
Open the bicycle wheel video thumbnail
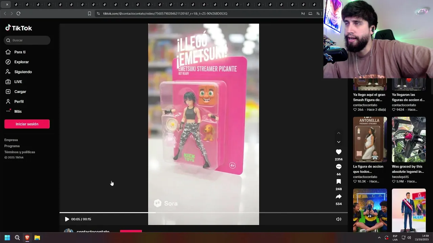pyautogui.click(x=409, y=139)
